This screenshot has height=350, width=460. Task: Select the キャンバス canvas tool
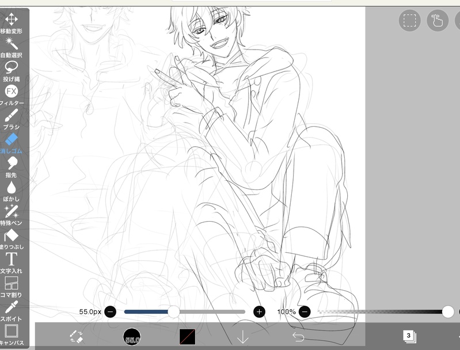[11, 334]
